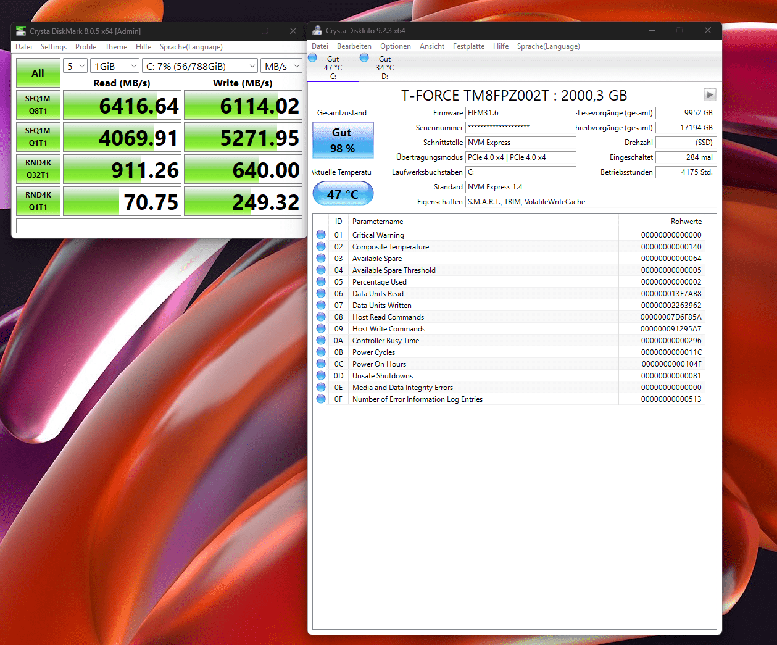Select the Controller Busy Time row
Image resolution: width=777 pixels, height=645 pixels.
(x=509, y=341)
